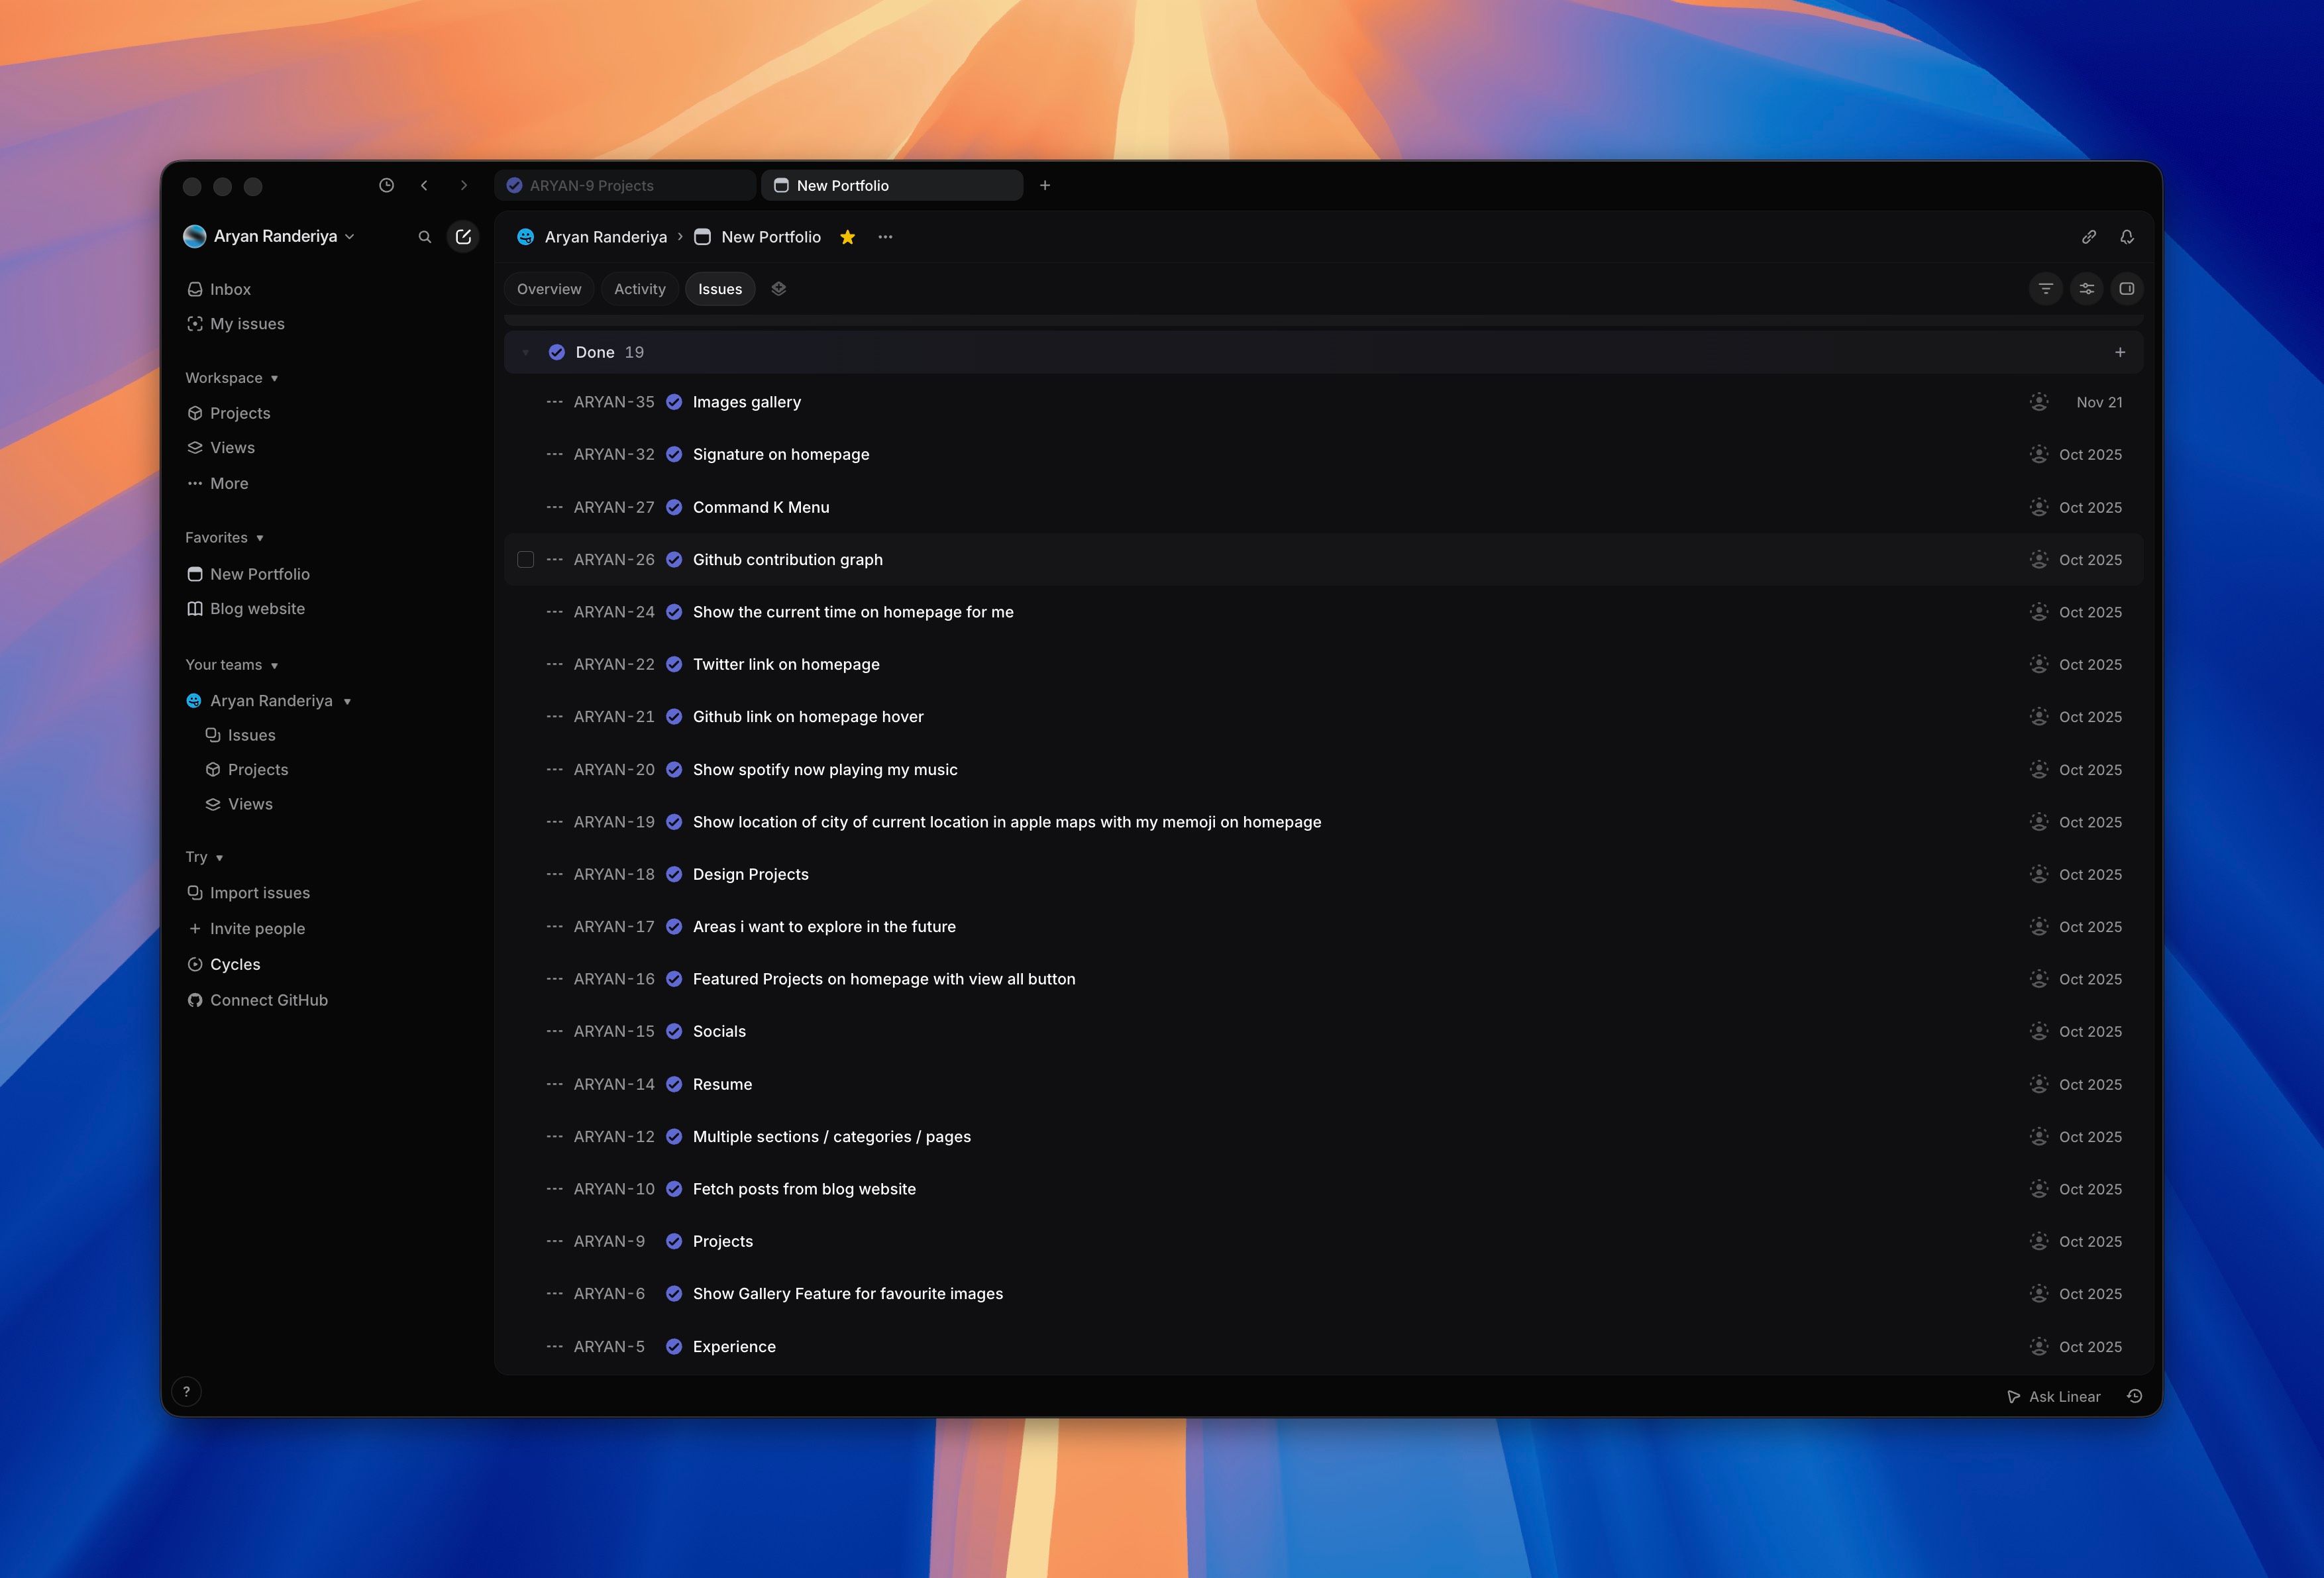Open the sidebar search icon
2324x1578 pixels.
point(424,237)
